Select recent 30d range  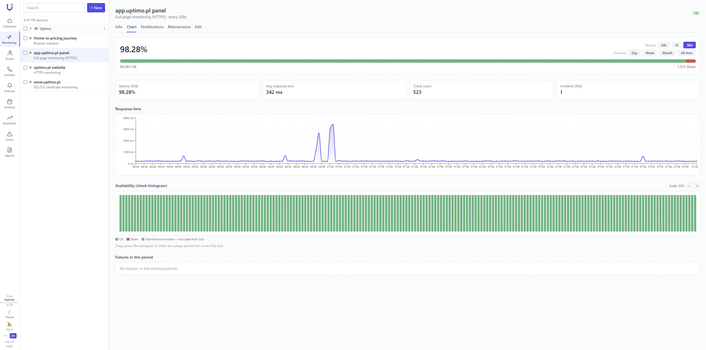pyautogui.click(x=689, y=45)
